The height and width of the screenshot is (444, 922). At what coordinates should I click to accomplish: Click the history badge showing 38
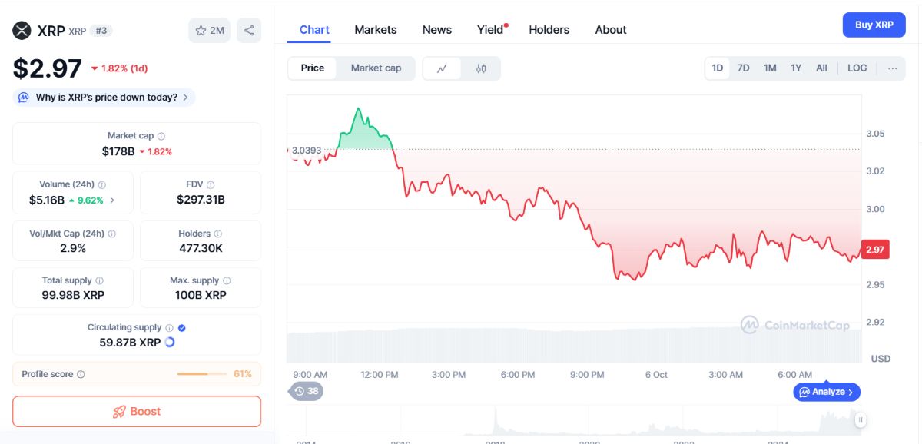(x=307, y=391)
